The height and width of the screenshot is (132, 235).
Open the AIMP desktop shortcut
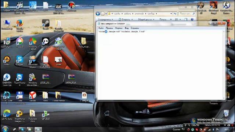pyautogui.click(x=7, y=60)
